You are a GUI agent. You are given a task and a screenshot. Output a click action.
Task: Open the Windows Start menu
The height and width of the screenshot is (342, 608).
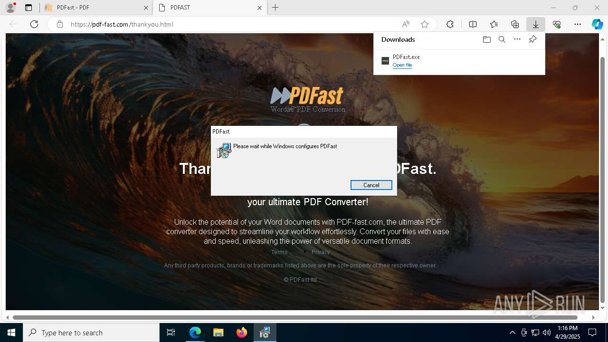click(x=11, y=332)
